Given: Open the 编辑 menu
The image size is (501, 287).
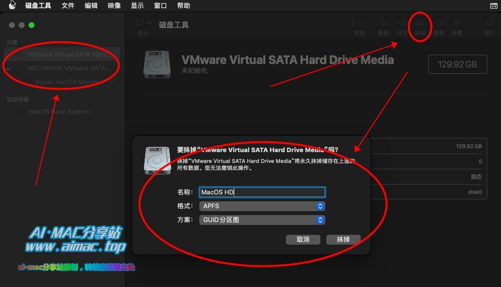Looking at the screenshot, I should [x=91, y=5].
